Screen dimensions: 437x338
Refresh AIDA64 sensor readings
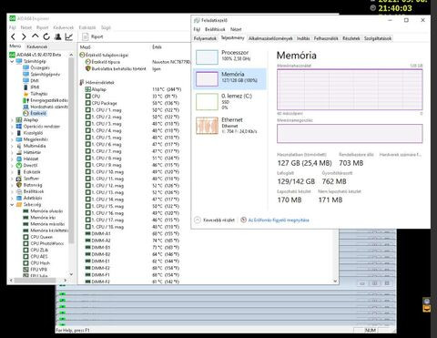46,37
